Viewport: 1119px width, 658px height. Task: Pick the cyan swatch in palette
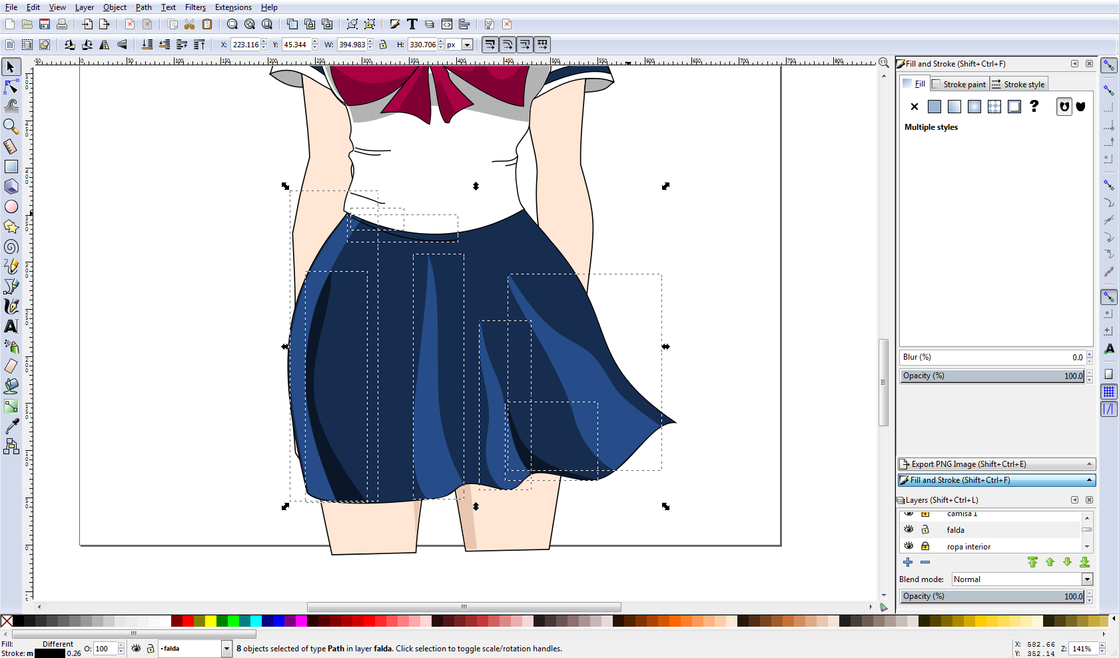coord(256,621)
